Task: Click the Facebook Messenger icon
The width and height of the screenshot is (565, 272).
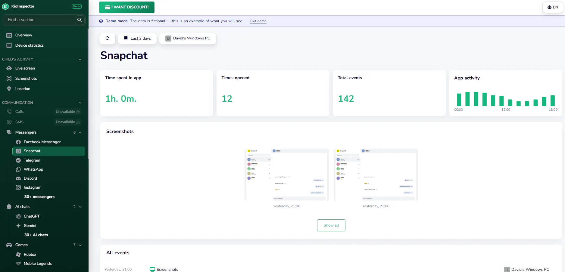Action: pos(18,142)
